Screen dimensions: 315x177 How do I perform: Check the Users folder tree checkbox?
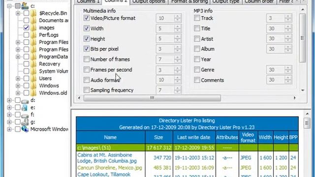pyautogui.click(x=26, y=78)
